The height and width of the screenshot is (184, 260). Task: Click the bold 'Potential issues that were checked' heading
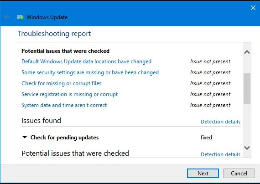[66, 51]
